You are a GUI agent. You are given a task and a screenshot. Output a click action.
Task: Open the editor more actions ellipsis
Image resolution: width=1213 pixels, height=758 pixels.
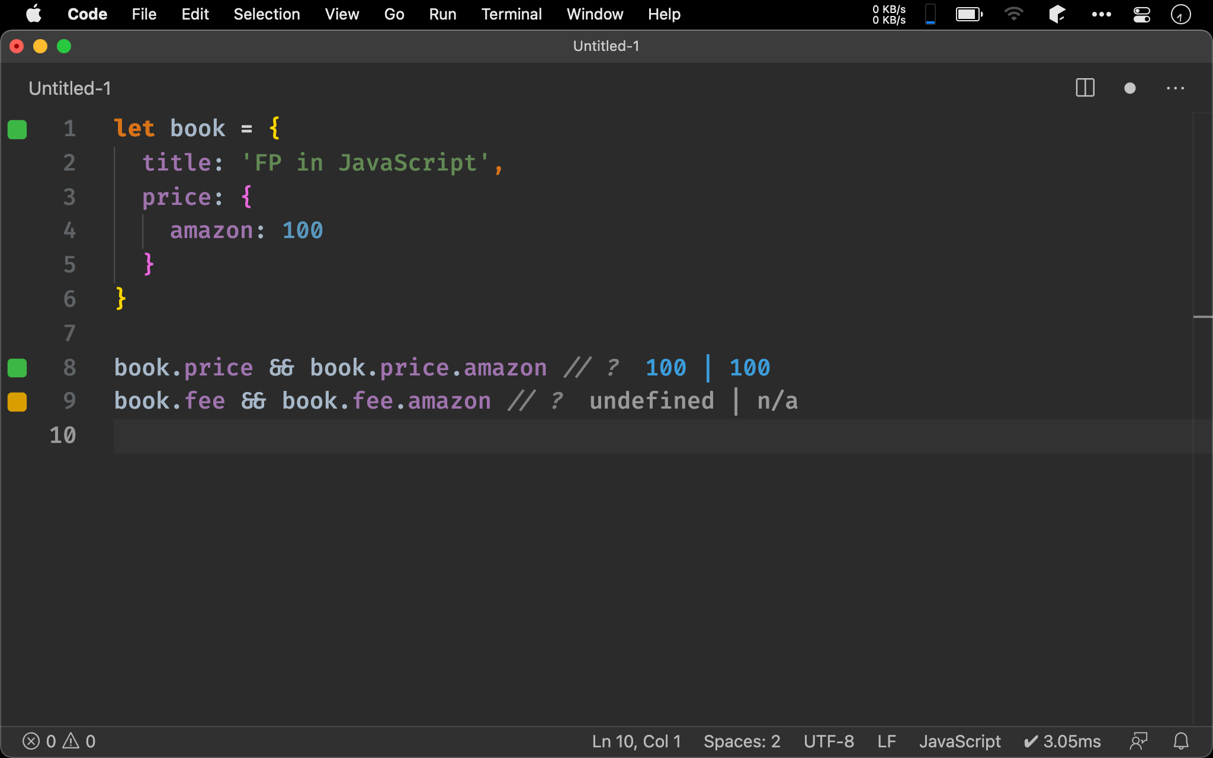pyautogui.click(x=1175, y=88)
